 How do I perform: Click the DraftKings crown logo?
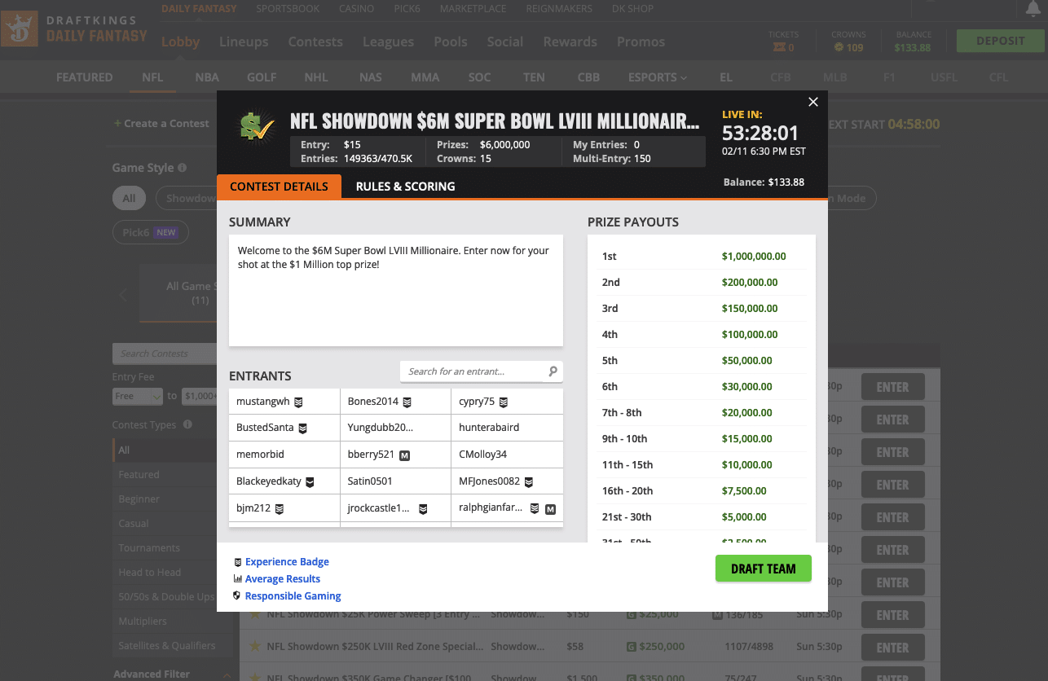(19, 29)
